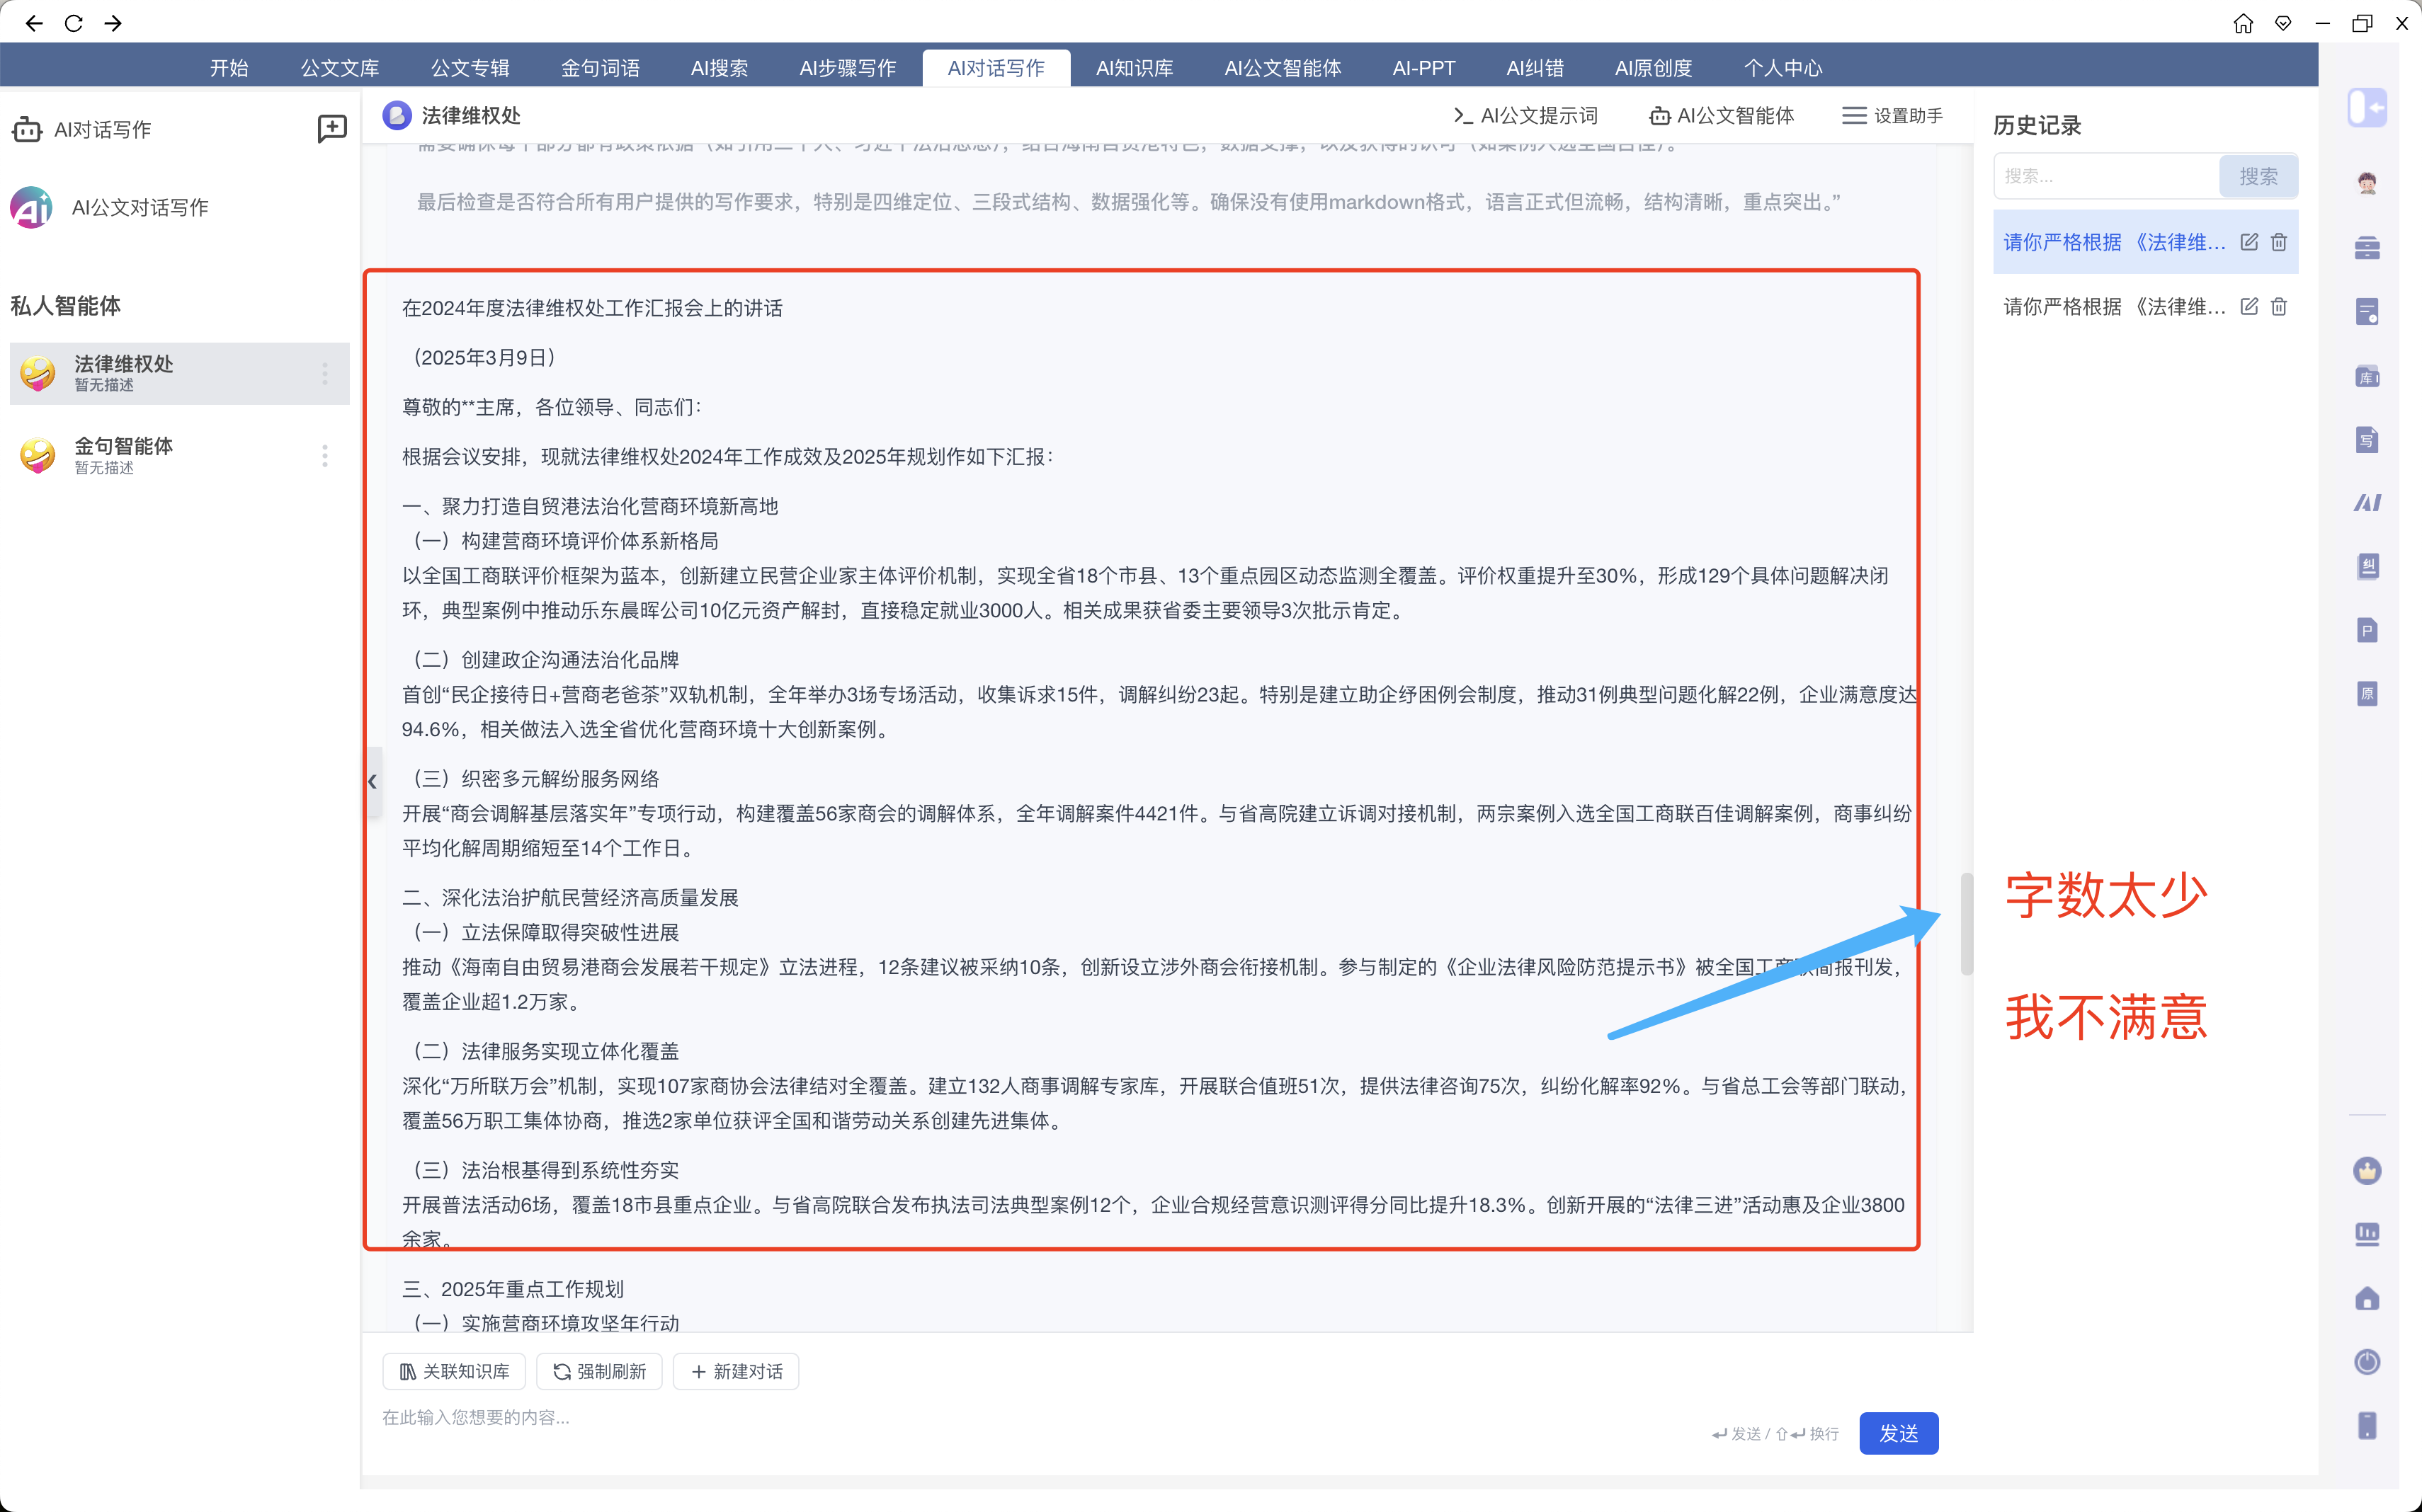The width and height of the screenshot is (2422, 1512).
Task: Click the user avatar icon in right sidebar
Action: 2366,183
